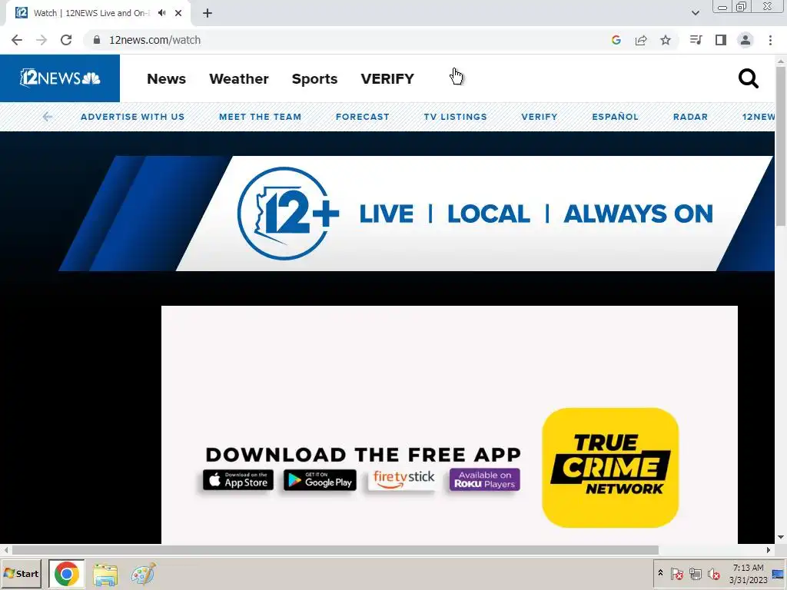The image size is (787, 590).
Task: Open the site search magnifier icon
Action: [748, 78]
